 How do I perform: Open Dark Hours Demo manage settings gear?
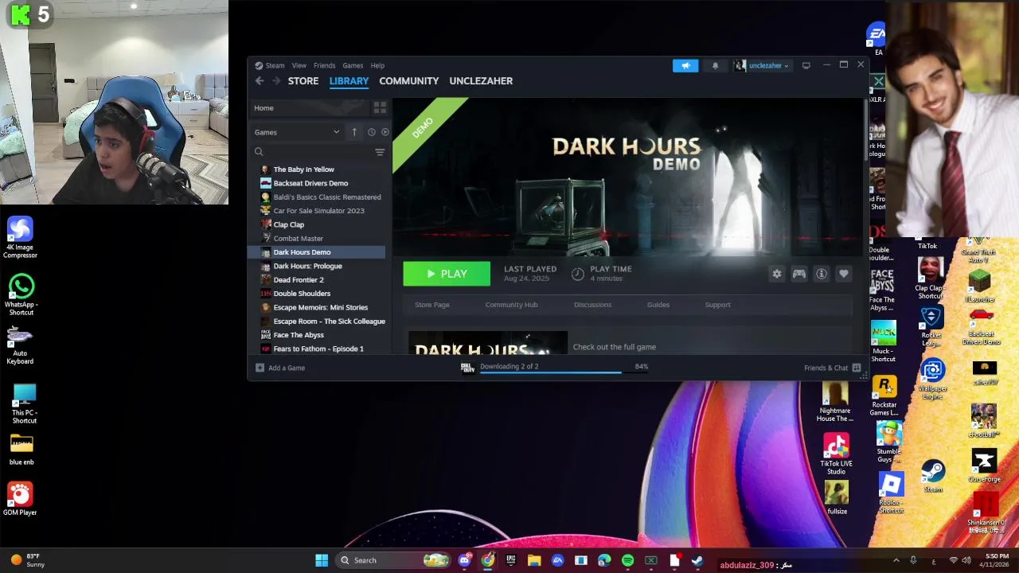[776, 274]
